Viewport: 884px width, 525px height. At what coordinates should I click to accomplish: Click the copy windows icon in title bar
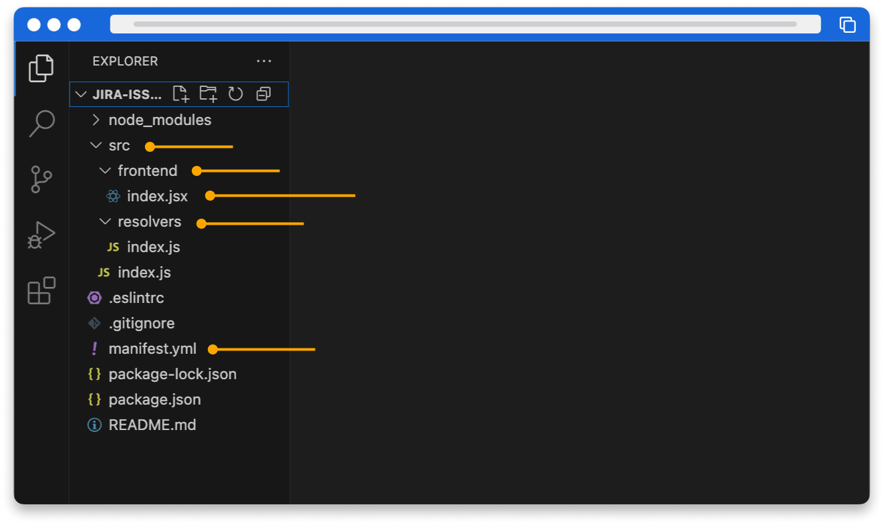(847, 25)
